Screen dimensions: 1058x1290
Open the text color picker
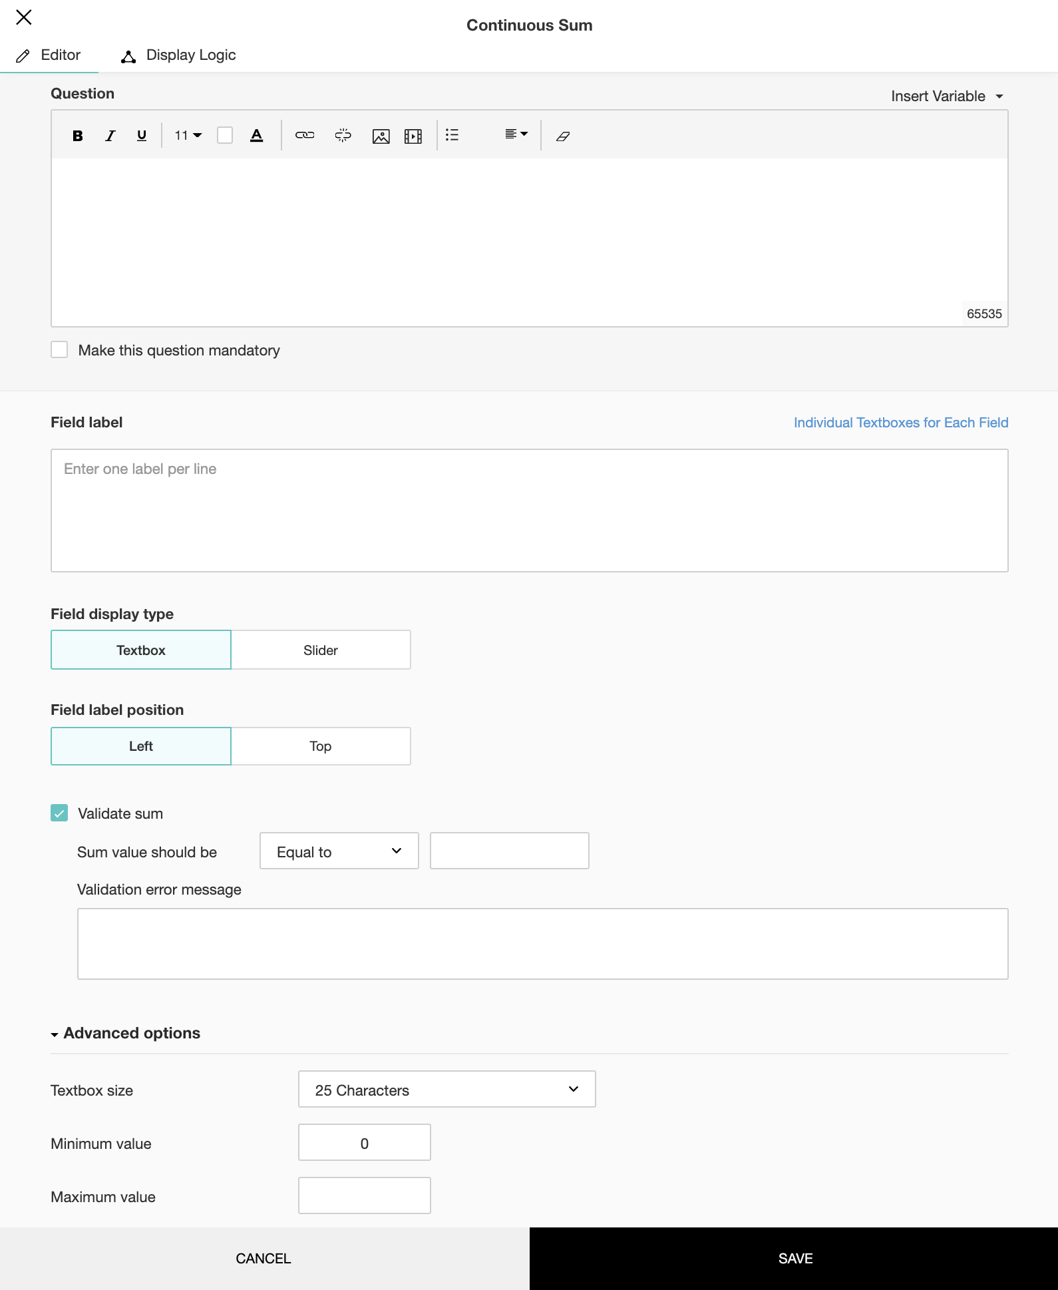coord(257,136)
